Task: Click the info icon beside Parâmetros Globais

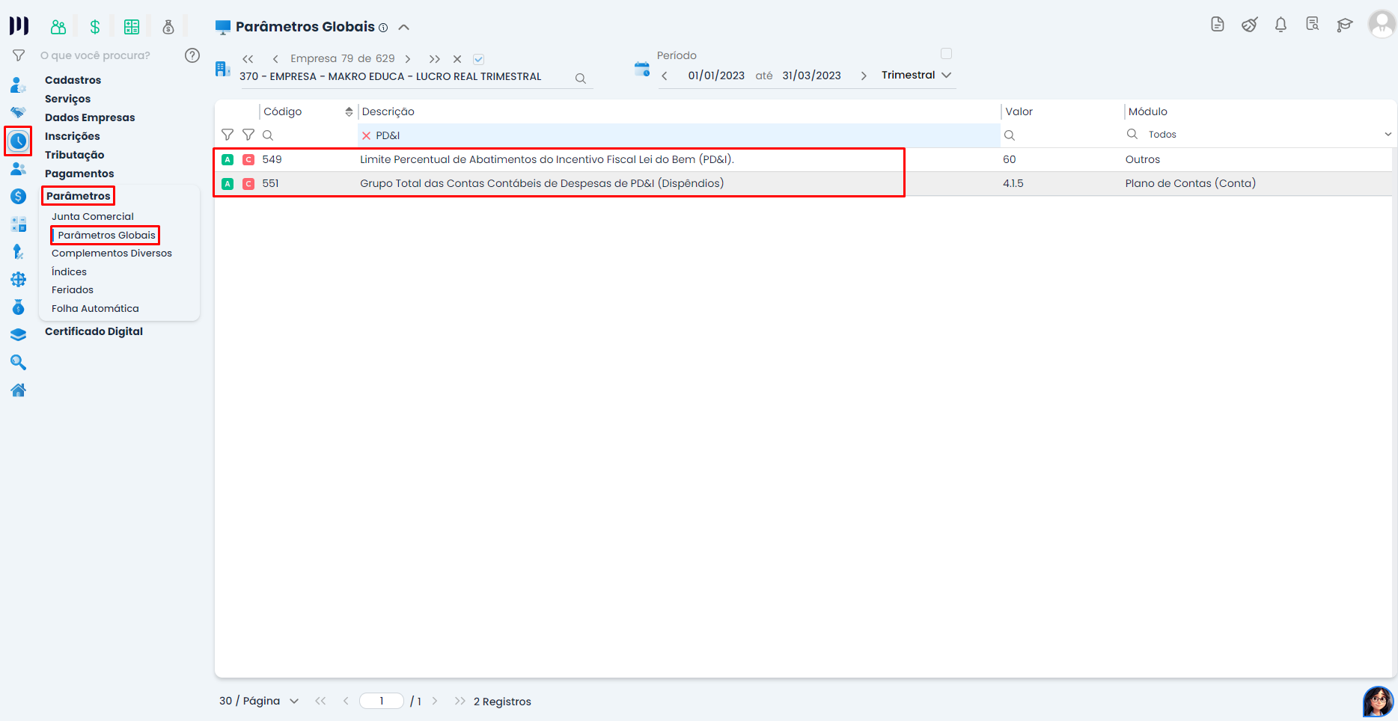Action: (x=383, y=28)
